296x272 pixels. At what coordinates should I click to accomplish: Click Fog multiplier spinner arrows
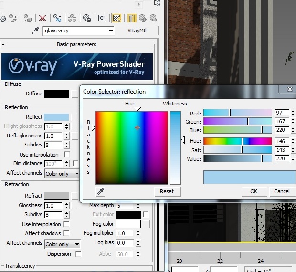(138, 233)
